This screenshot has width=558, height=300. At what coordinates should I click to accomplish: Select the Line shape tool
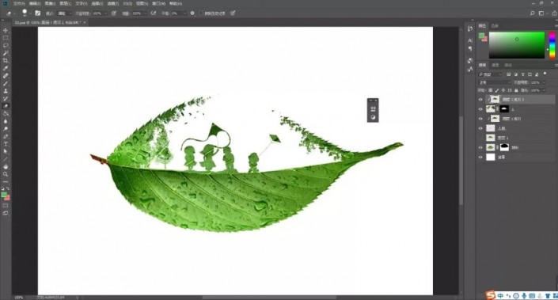6,159
